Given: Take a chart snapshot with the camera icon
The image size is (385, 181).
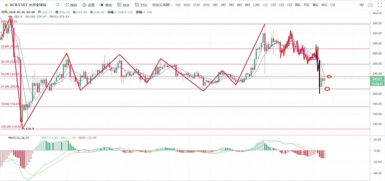Looking at the screenshot, I should [x=371, y=5].
